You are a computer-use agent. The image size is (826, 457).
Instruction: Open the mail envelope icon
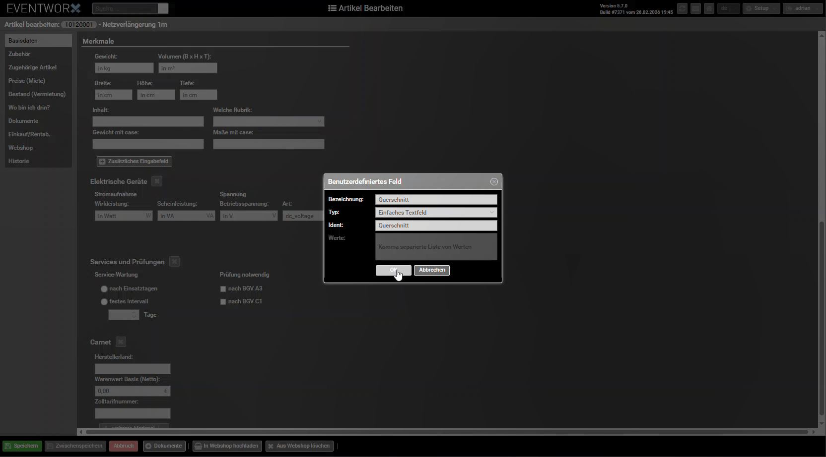695,8
